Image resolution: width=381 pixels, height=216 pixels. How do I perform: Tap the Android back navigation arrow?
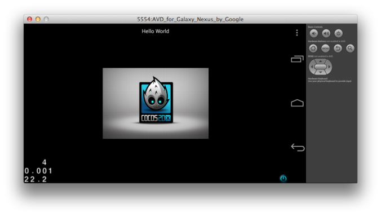pos(298,147)
